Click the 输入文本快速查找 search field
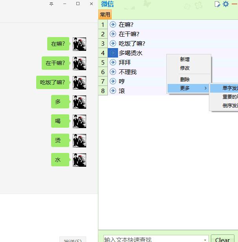Viewport: 238px width, 242px height. 153,239
